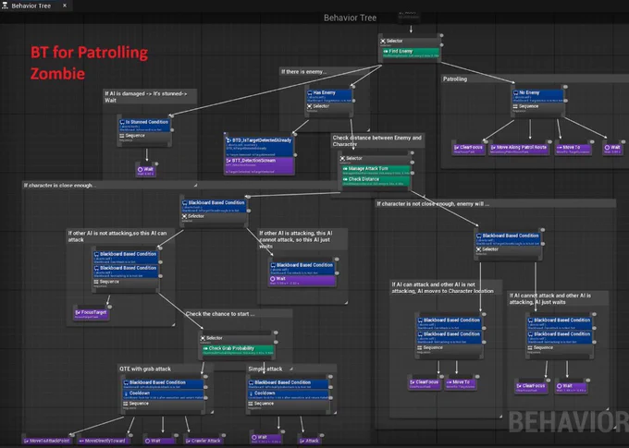Select 'If character is not close enough' comment title

point(433,203)
